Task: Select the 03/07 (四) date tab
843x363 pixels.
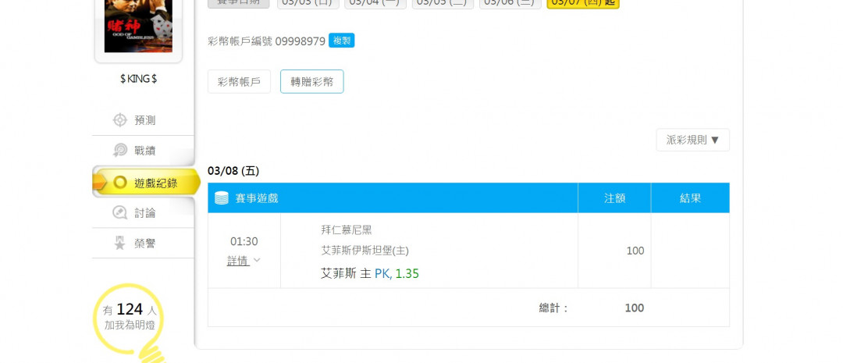Action: [x=583, y=3]
